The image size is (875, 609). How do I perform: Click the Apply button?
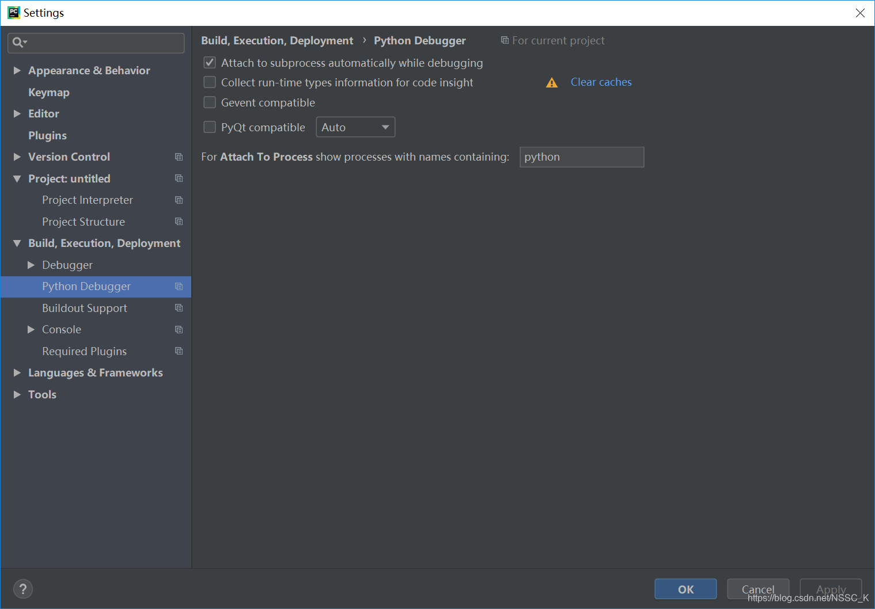click(831, 589)
